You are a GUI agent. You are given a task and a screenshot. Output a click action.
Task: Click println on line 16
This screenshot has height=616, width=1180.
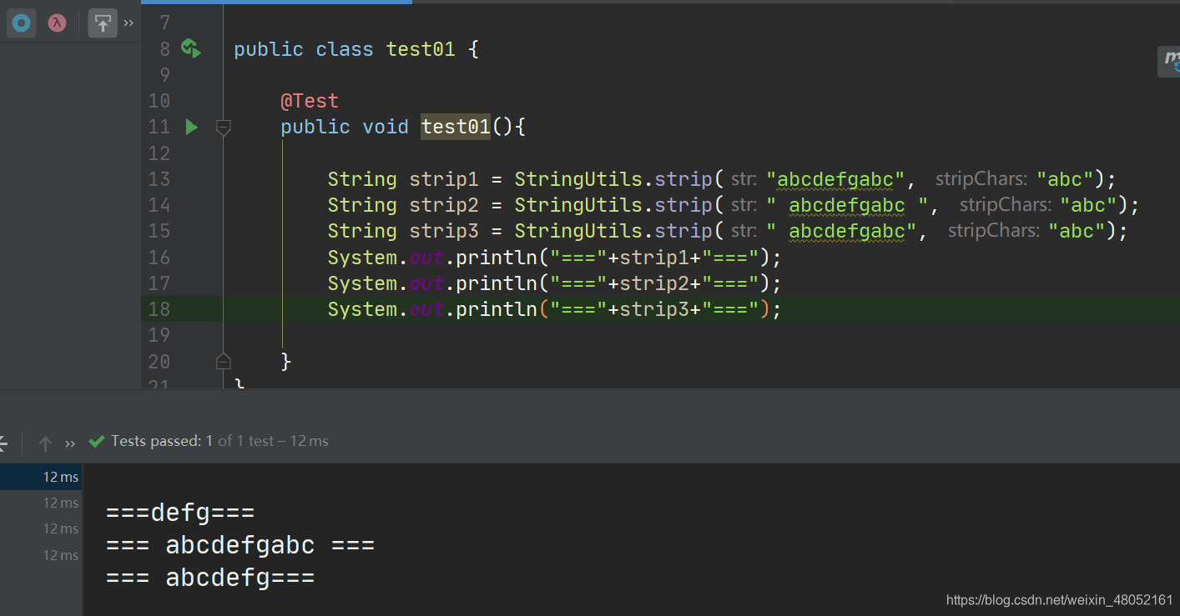497,258
